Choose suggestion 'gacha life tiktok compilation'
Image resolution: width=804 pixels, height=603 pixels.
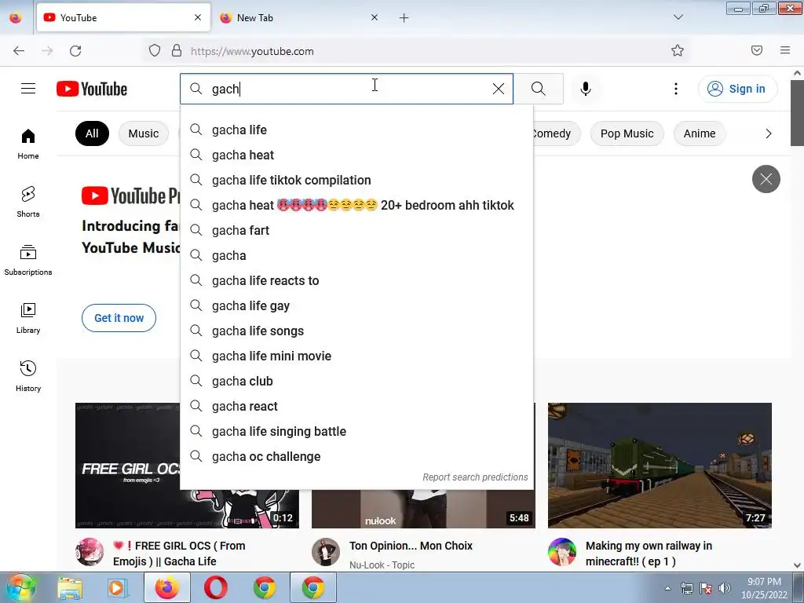point(357,180)
